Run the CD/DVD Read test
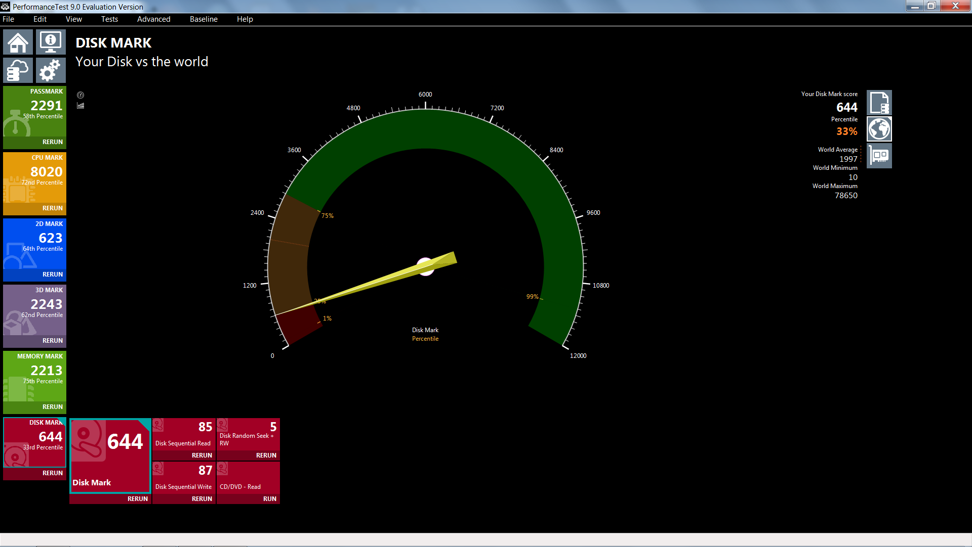 (270, 499)
